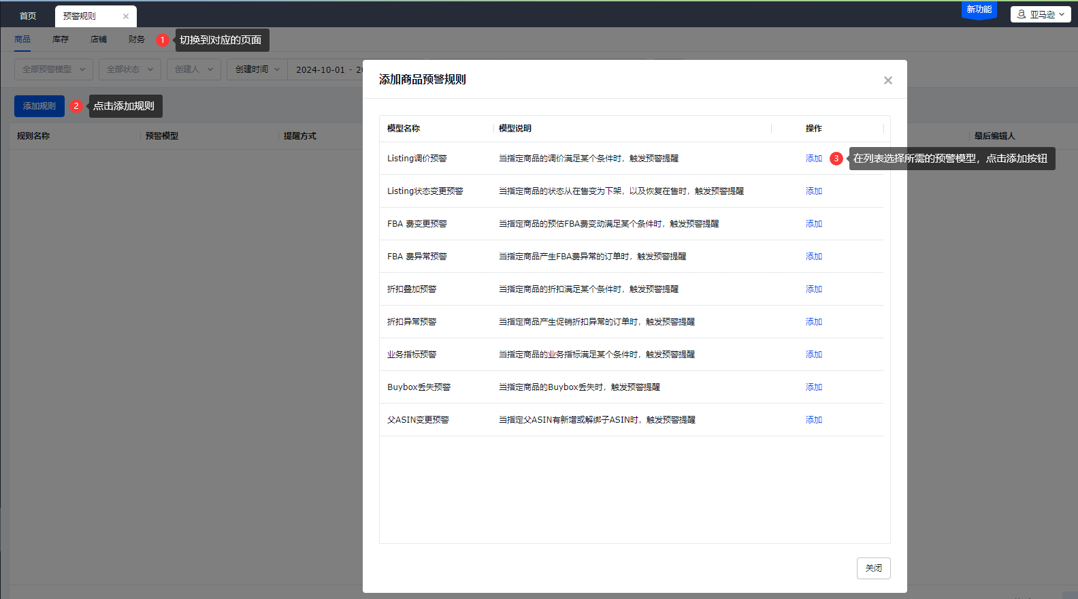This screenshot has width=1078, height=599.
Task: Select the Listing调价预警 model name
Action: click(417, 159)
